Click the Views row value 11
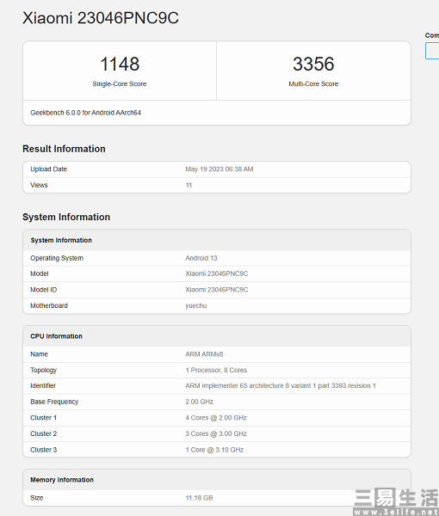 pos(189,185)
